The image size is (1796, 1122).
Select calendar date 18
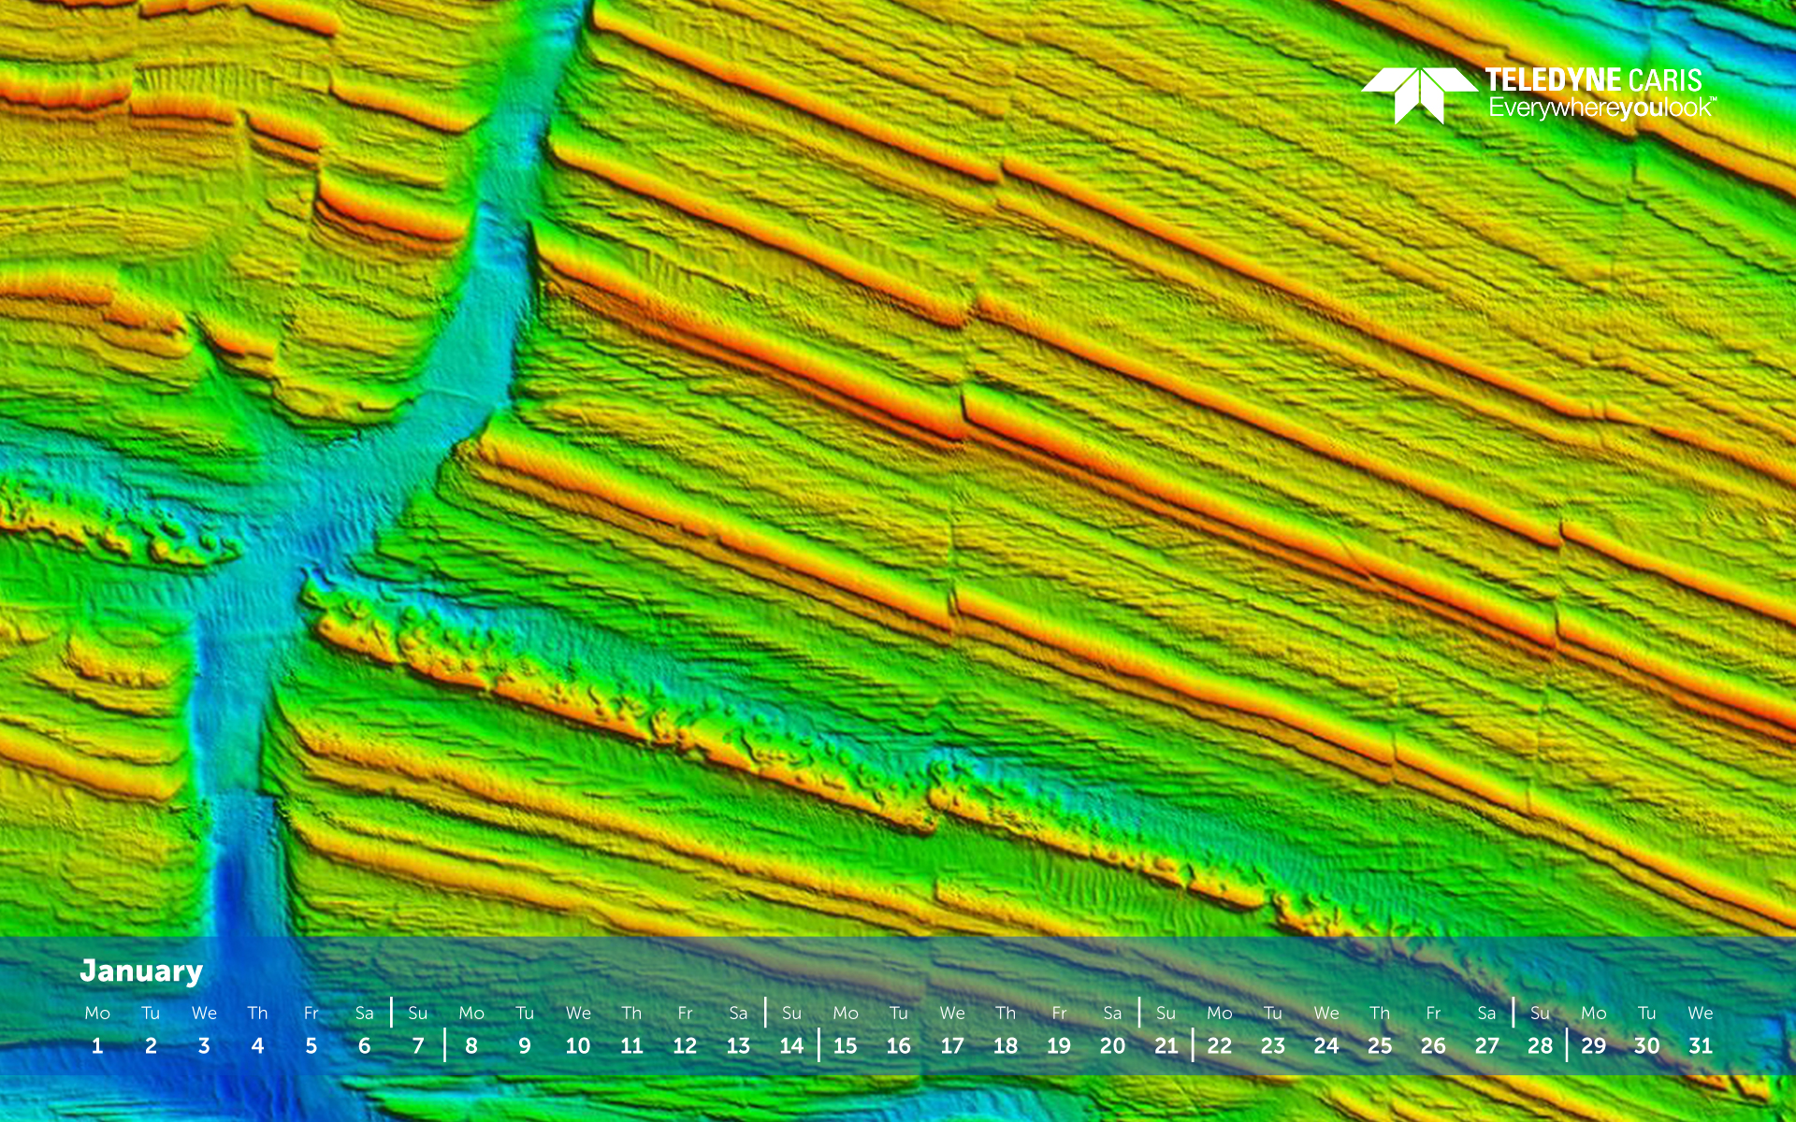(x=1006, y=1046)
